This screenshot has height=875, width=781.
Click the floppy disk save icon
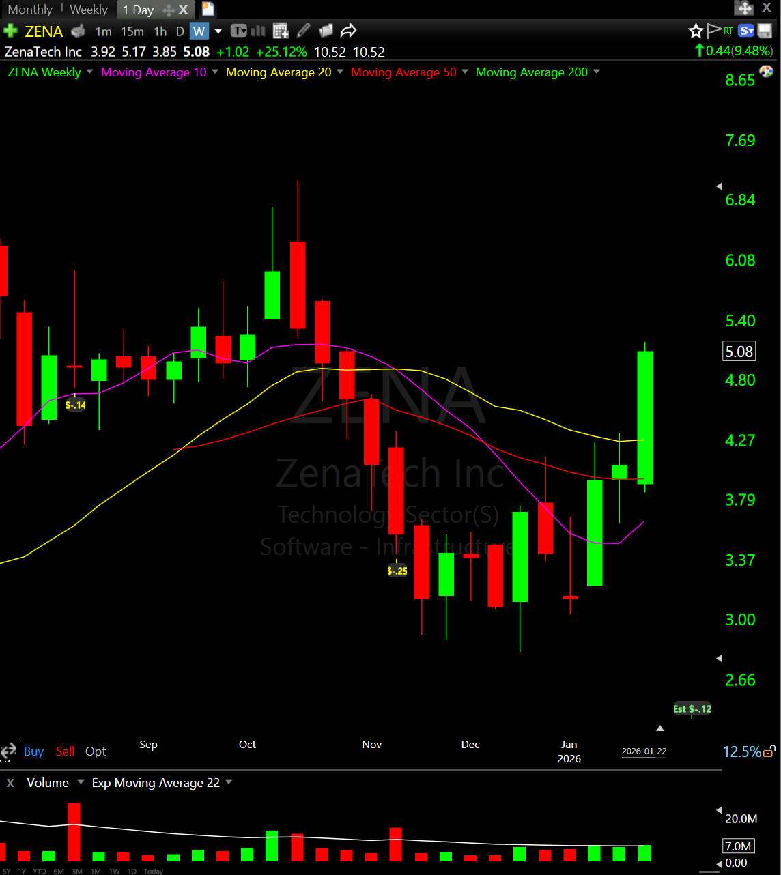coord(765,31)
